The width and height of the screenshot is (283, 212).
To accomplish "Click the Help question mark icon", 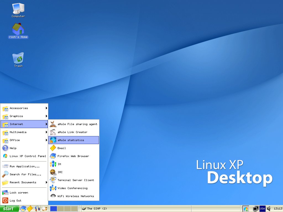I will click(x=5, y=148).
